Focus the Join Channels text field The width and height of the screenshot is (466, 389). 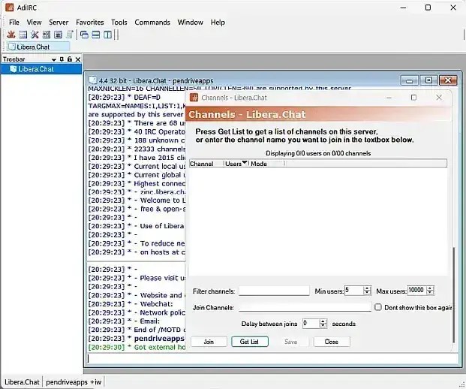[305, 307]
